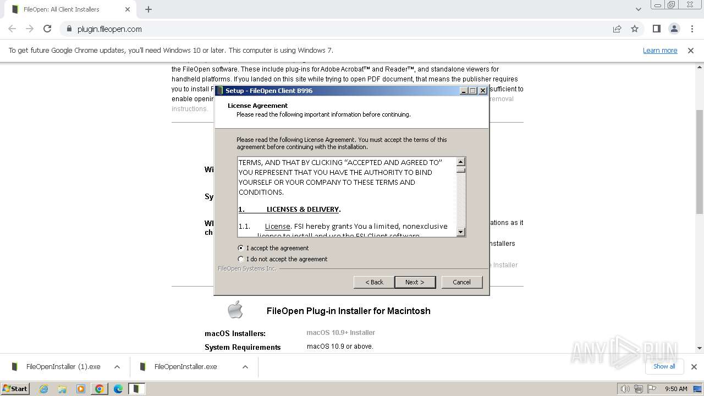This screenshot has width=704, height=396.
Task: Cancel the FileOpen Client setup
Action: coord(461,282)
